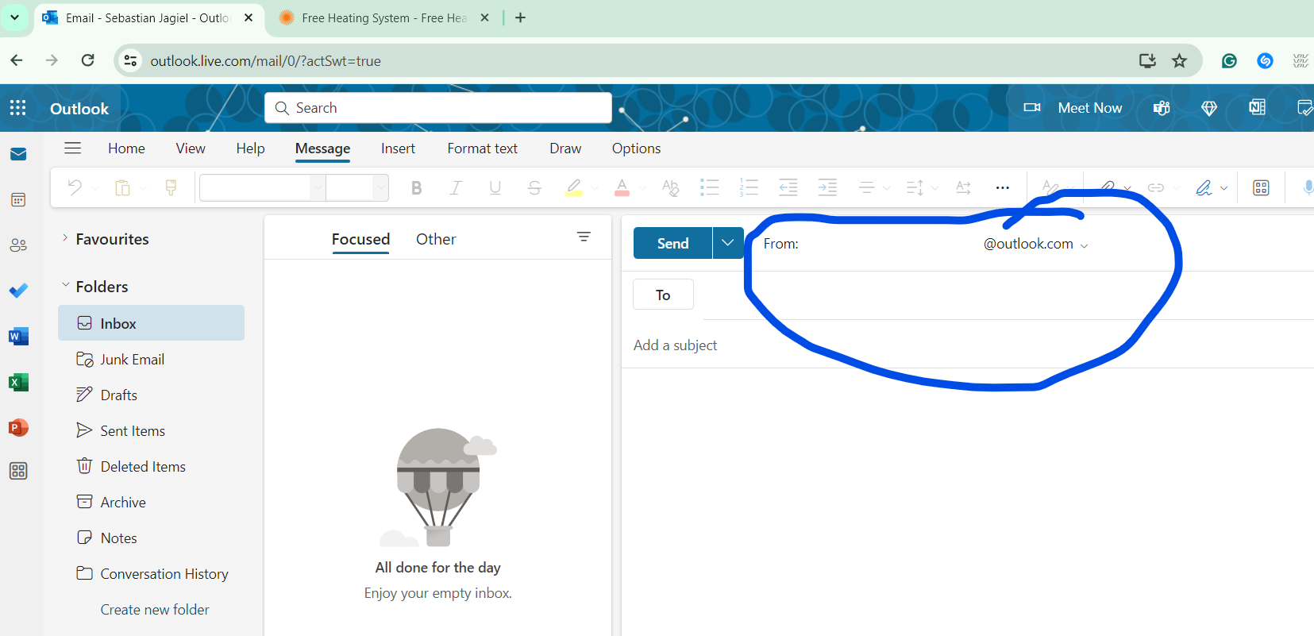Open the font colour dropdown arrow
The image size is (1314, 636).
click(x=642, y=188)
